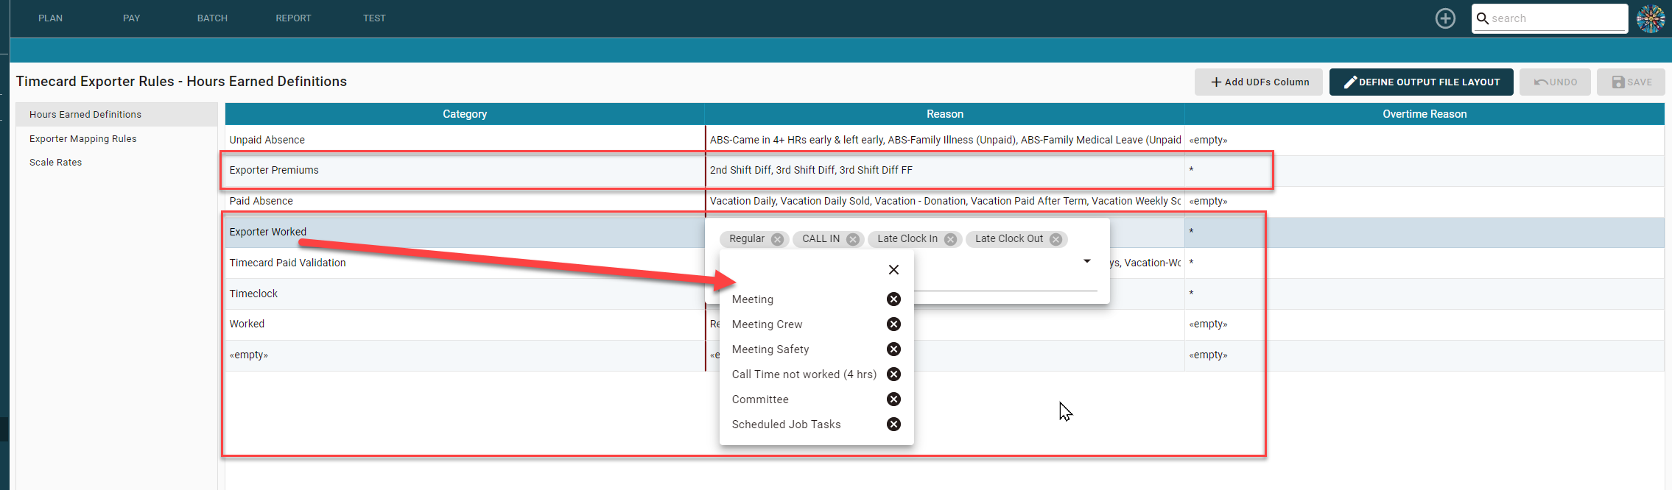Image resolution: width=1672 pixels, height=490 pixels.
Task: Click the Overtime Reason column header
Action: pyautogui.click(x=1425, y=114)
